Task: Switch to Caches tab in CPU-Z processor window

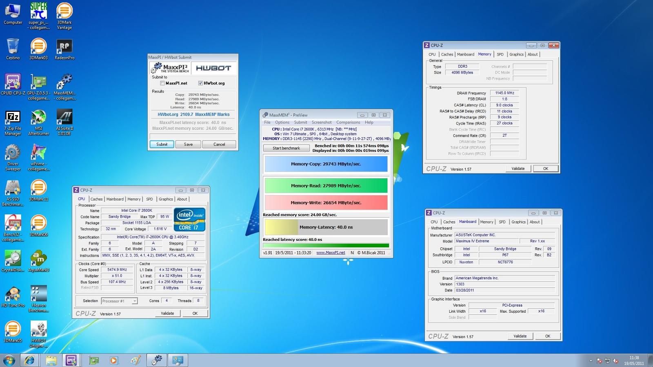Action: click(x=96, y=199)
